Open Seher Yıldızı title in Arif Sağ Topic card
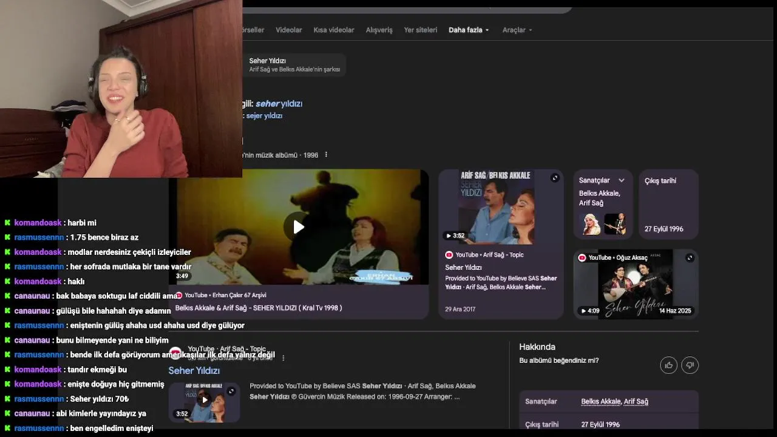 pyautogui.click(x=463, y=268)
